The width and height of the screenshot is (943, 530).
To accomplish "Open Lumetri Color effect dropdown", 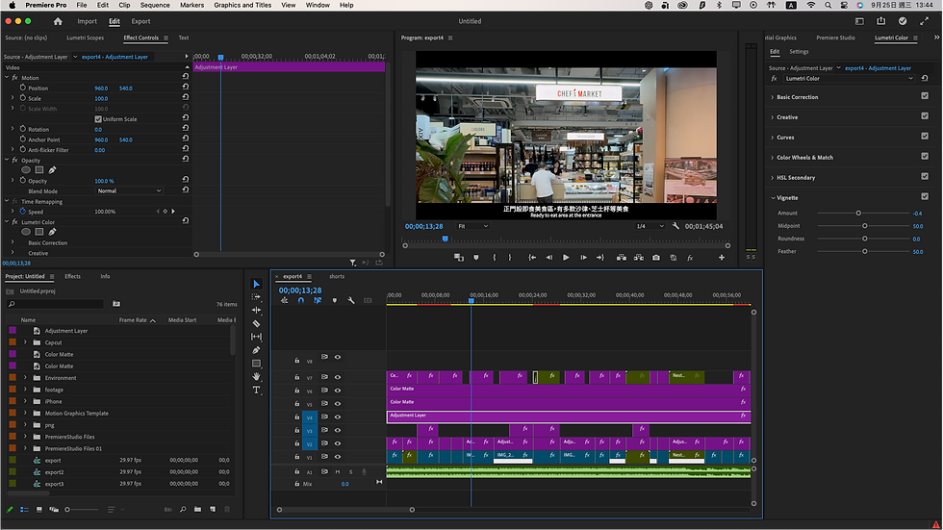I will [849, 78].
